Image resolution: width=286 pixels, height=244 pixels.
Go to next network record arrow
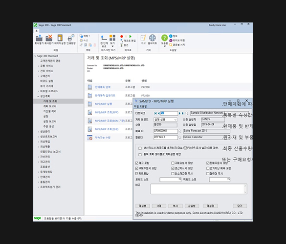pyautogui.click(x=179, y=113)
